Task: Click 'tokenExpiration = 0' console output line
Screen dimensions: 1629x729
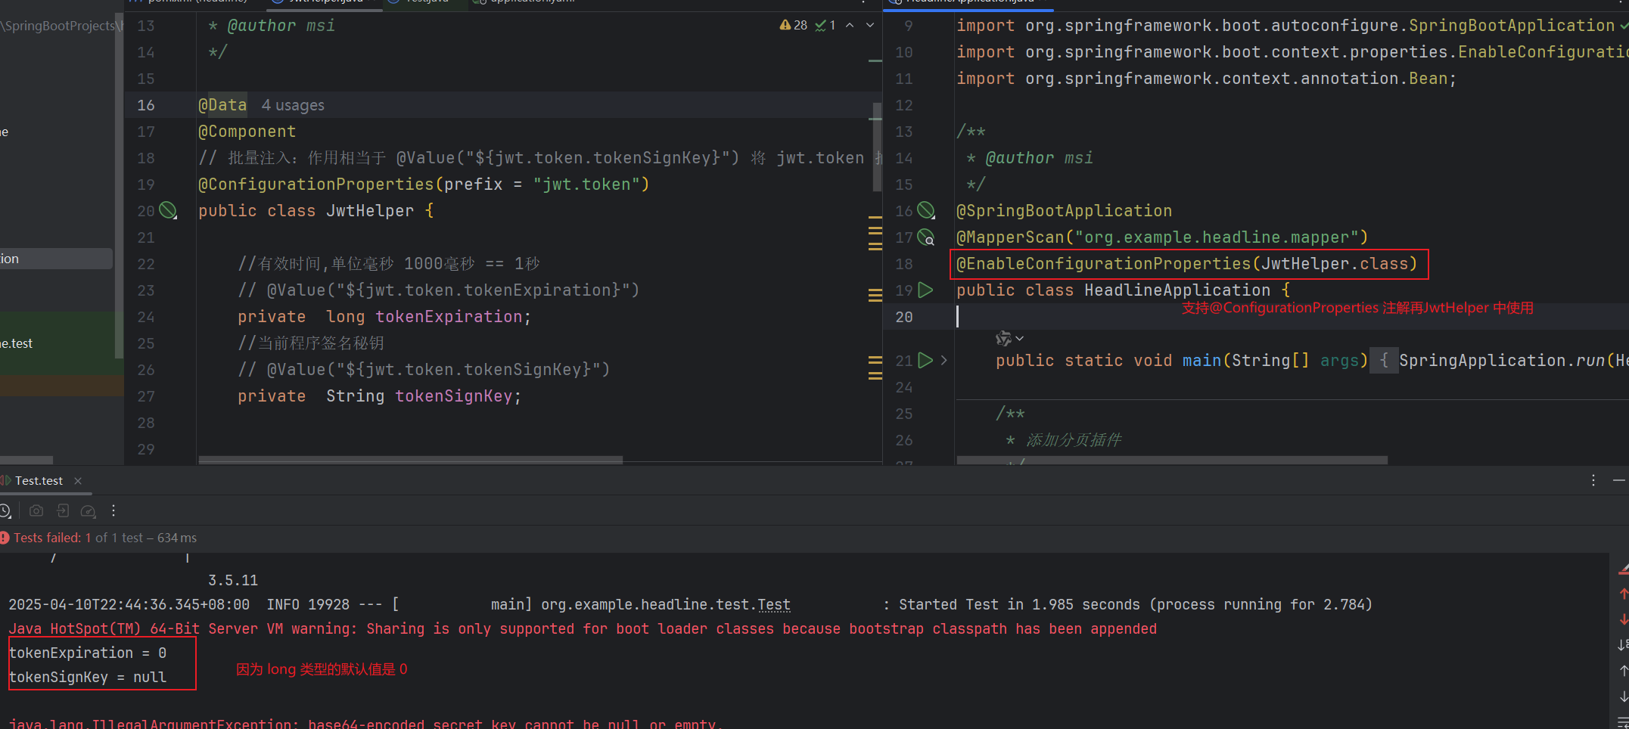Action: click(x=88, y=653)
